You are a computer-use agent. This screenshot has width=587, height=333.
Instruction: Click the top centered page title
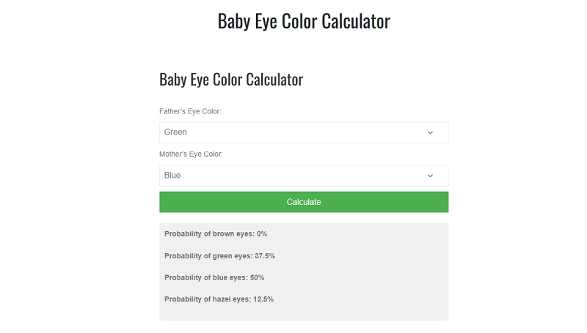click(x=303, y=21)
